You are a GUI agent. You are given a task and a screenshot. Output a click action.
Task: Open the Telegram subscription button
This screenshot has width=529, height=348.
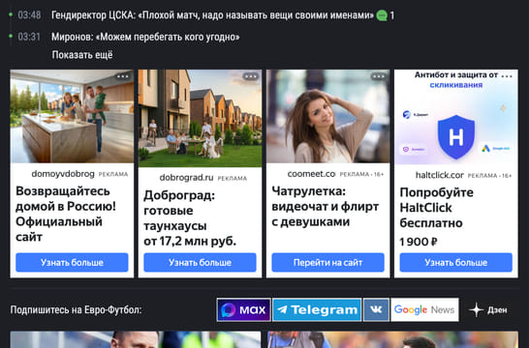317,309
